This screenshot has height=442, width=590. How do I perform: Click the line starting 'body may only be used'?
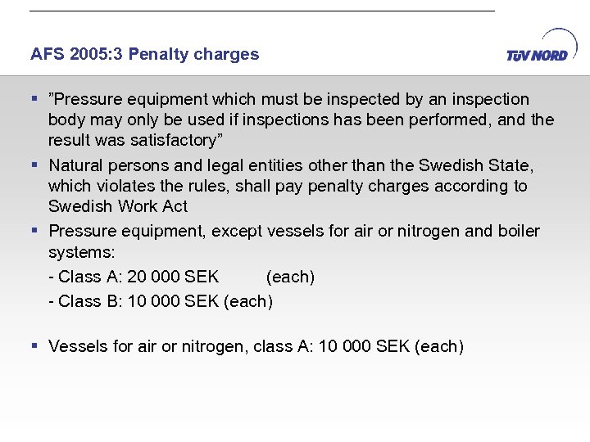point(301,120)
